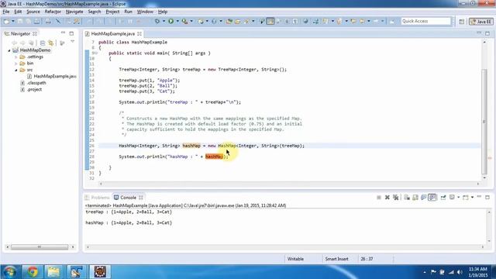Image resolution: width=496 pixels, height=279 pixels.
Task: Collapse the src folder
Action: click(x=15, y=70)
